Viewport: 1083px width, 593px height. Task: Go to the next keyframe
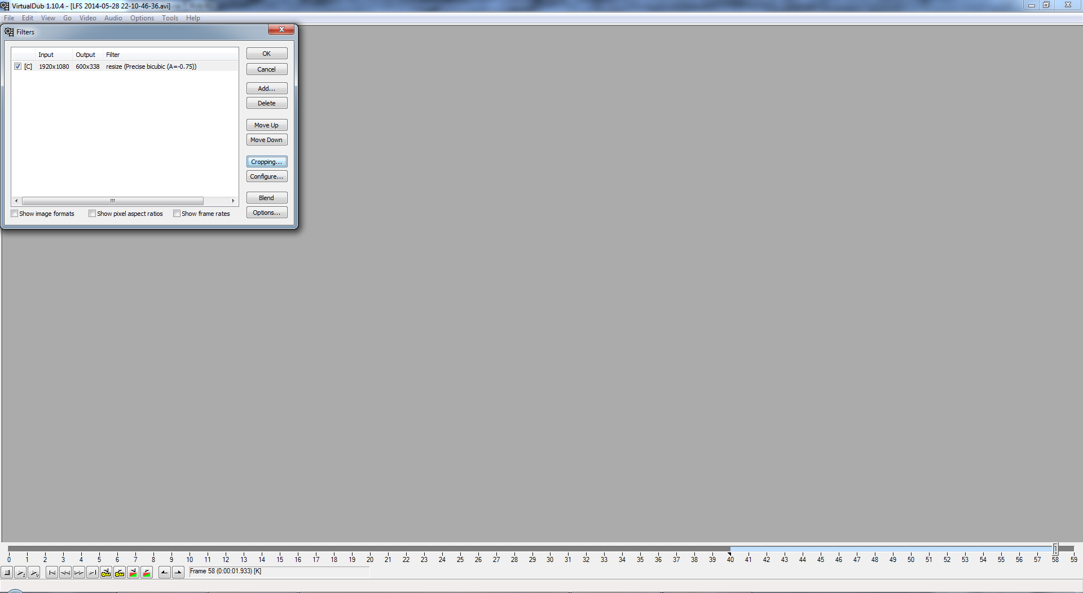(x=120, y=573)
